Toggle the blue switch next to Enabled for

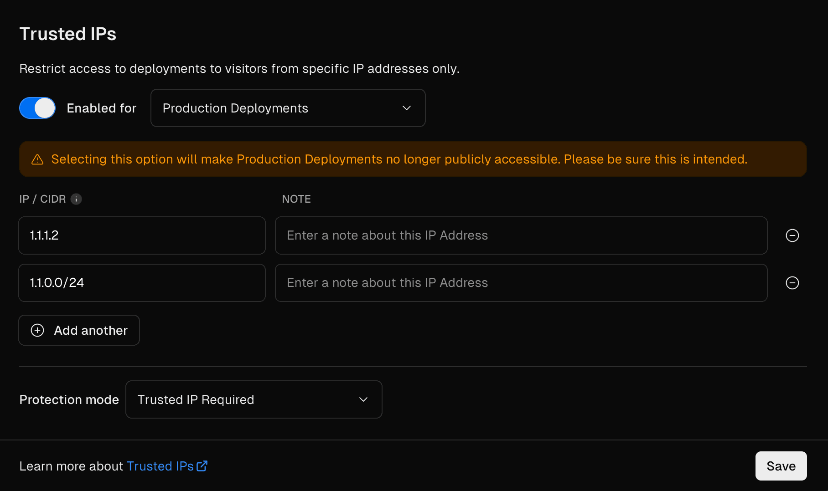click(37, 108)
